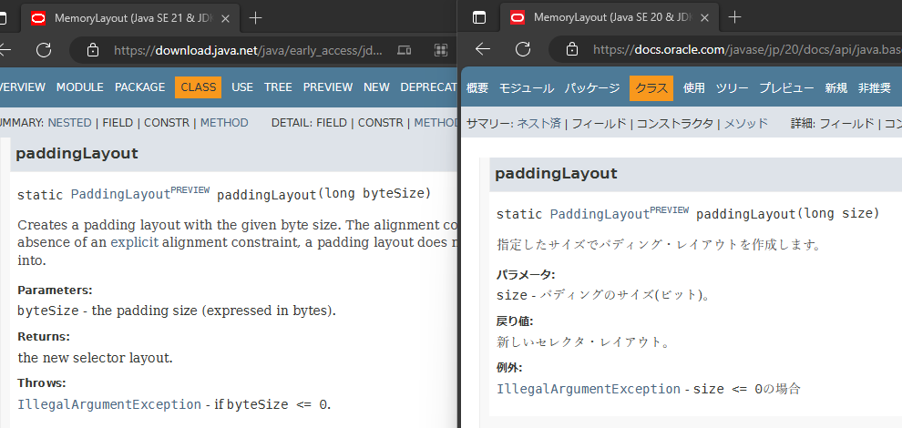Viewport: 902px width, 428px height.
Task: Jump to メソッド summary link
Action: click(x=745, y=123)
